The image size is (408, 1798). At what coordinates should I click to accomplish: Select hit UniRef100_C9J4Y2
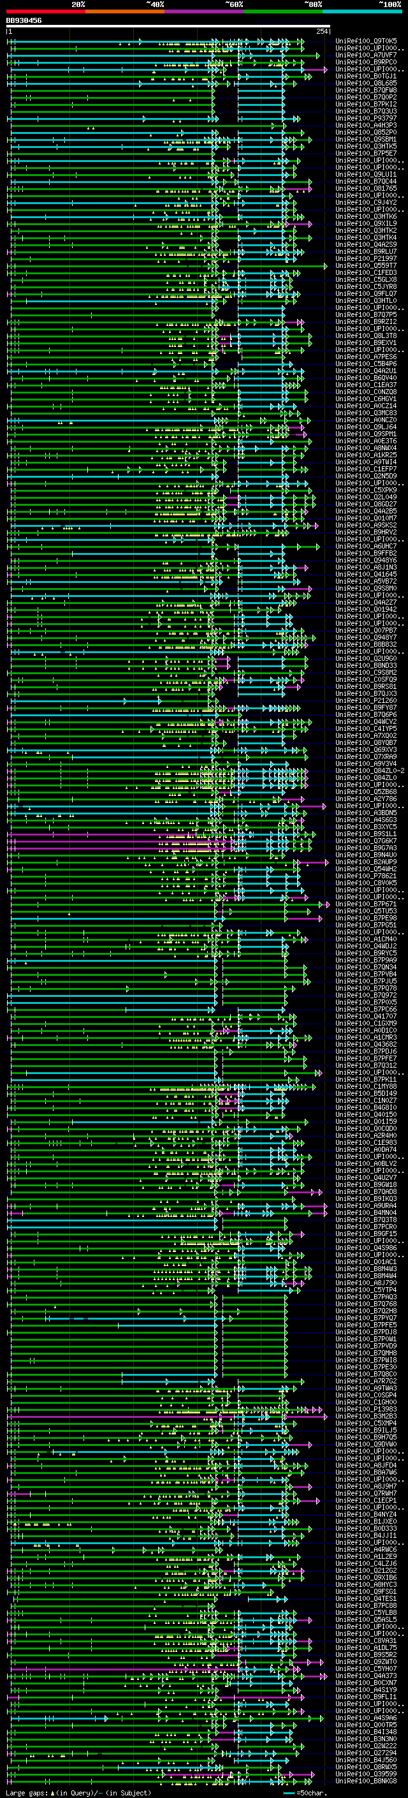(366, 202)
